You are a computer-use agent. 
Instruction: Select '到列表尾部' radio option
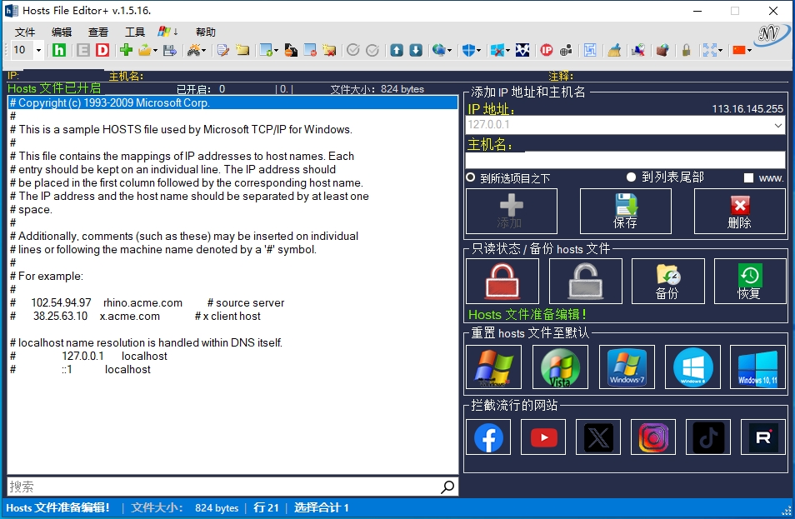point(631,177)
